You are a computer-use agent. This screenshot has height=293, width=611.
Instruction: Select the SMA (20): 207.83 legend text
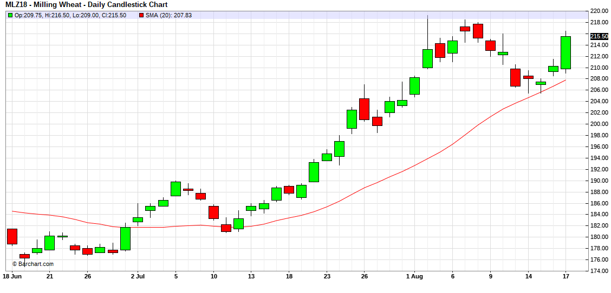click(168, 15)
